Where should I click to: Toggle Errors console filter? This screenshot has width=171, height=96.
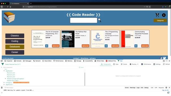127,88
